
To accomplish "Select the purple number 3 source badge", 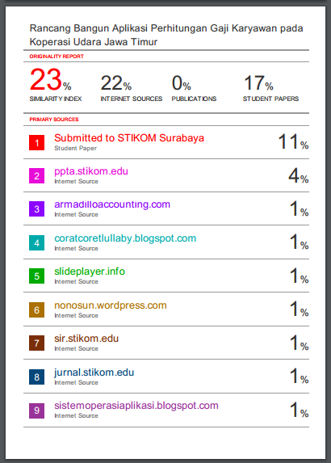I will click(x=36, y=209).
